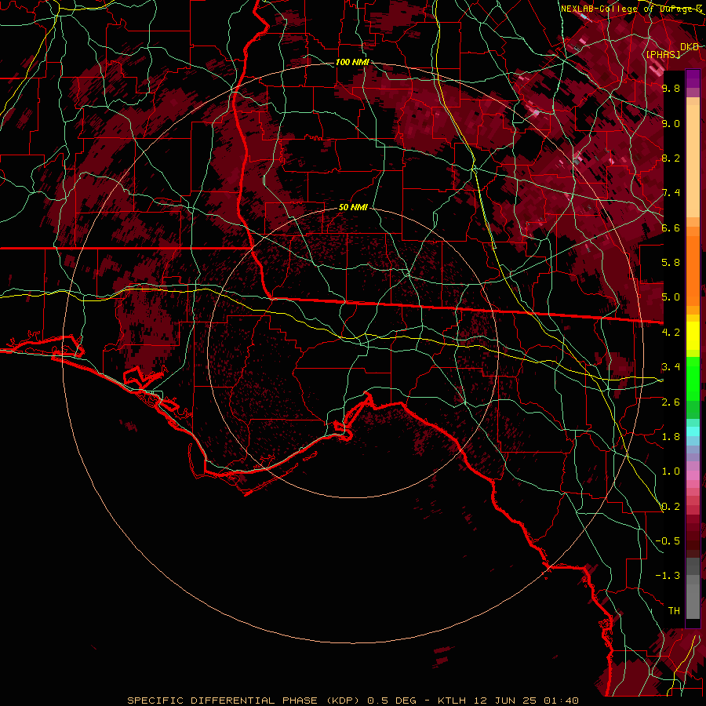
Task: Select the 6.6 scale value
Action: tap(671, 227)
